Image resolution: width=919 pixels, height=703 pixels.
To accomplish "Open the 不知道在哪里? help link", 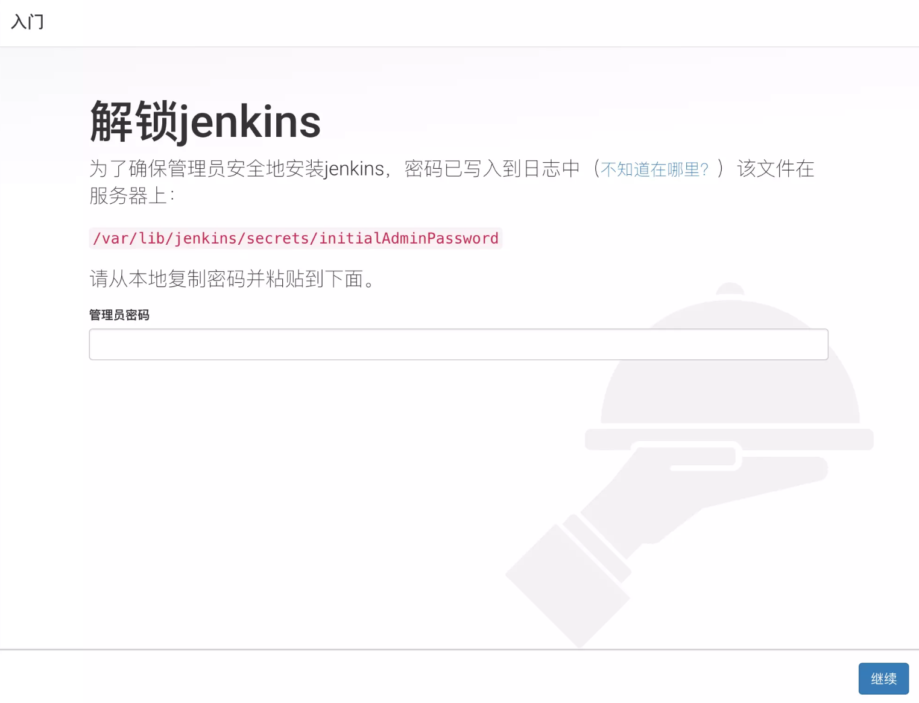I will coord(654,169).
